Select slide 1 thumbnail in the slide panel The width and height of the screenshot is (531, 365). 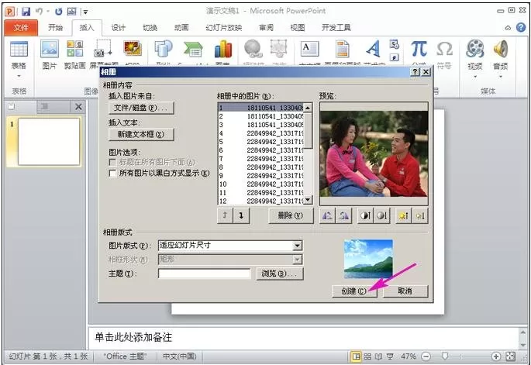pos(49,142)
